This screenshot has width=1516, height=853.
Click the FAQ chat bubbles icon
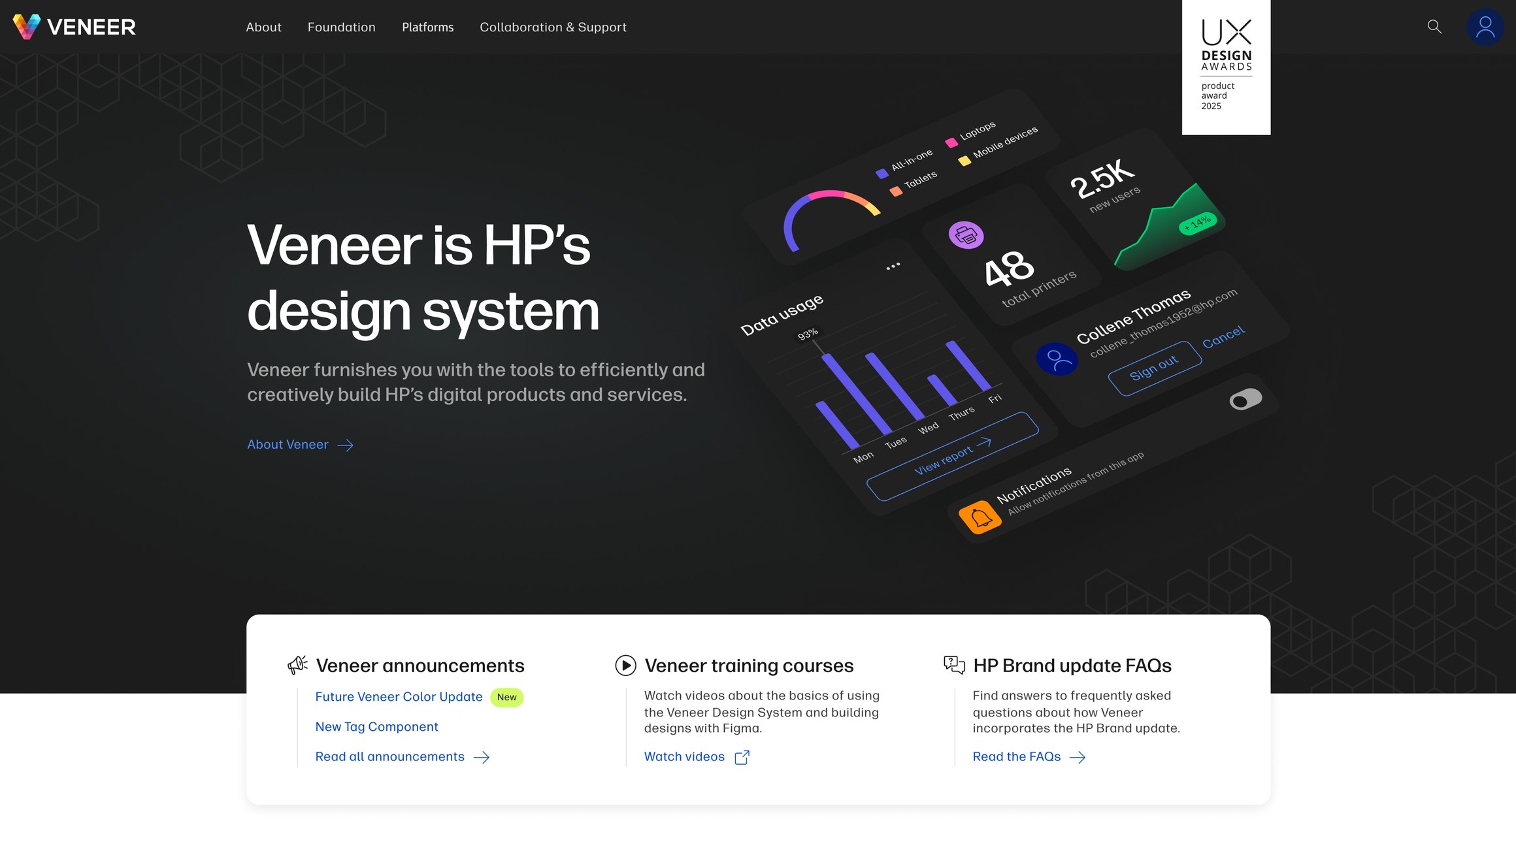[954, 665]
